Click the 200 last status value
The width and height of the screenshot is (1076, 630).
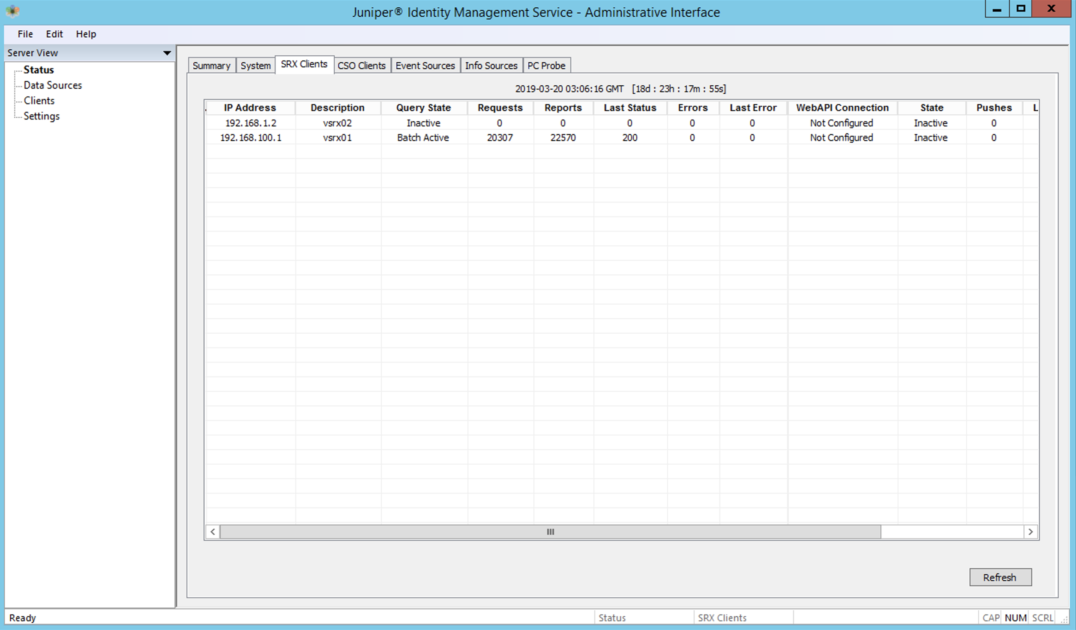pyautogui.click(x=630, y=138)
